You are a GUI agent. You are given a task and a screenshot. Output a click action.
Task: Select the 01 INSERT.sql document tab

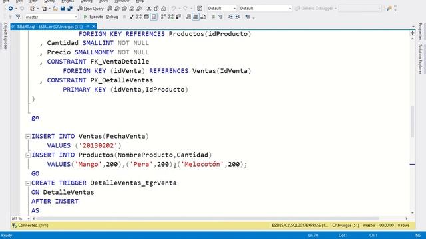pos(47,27)
